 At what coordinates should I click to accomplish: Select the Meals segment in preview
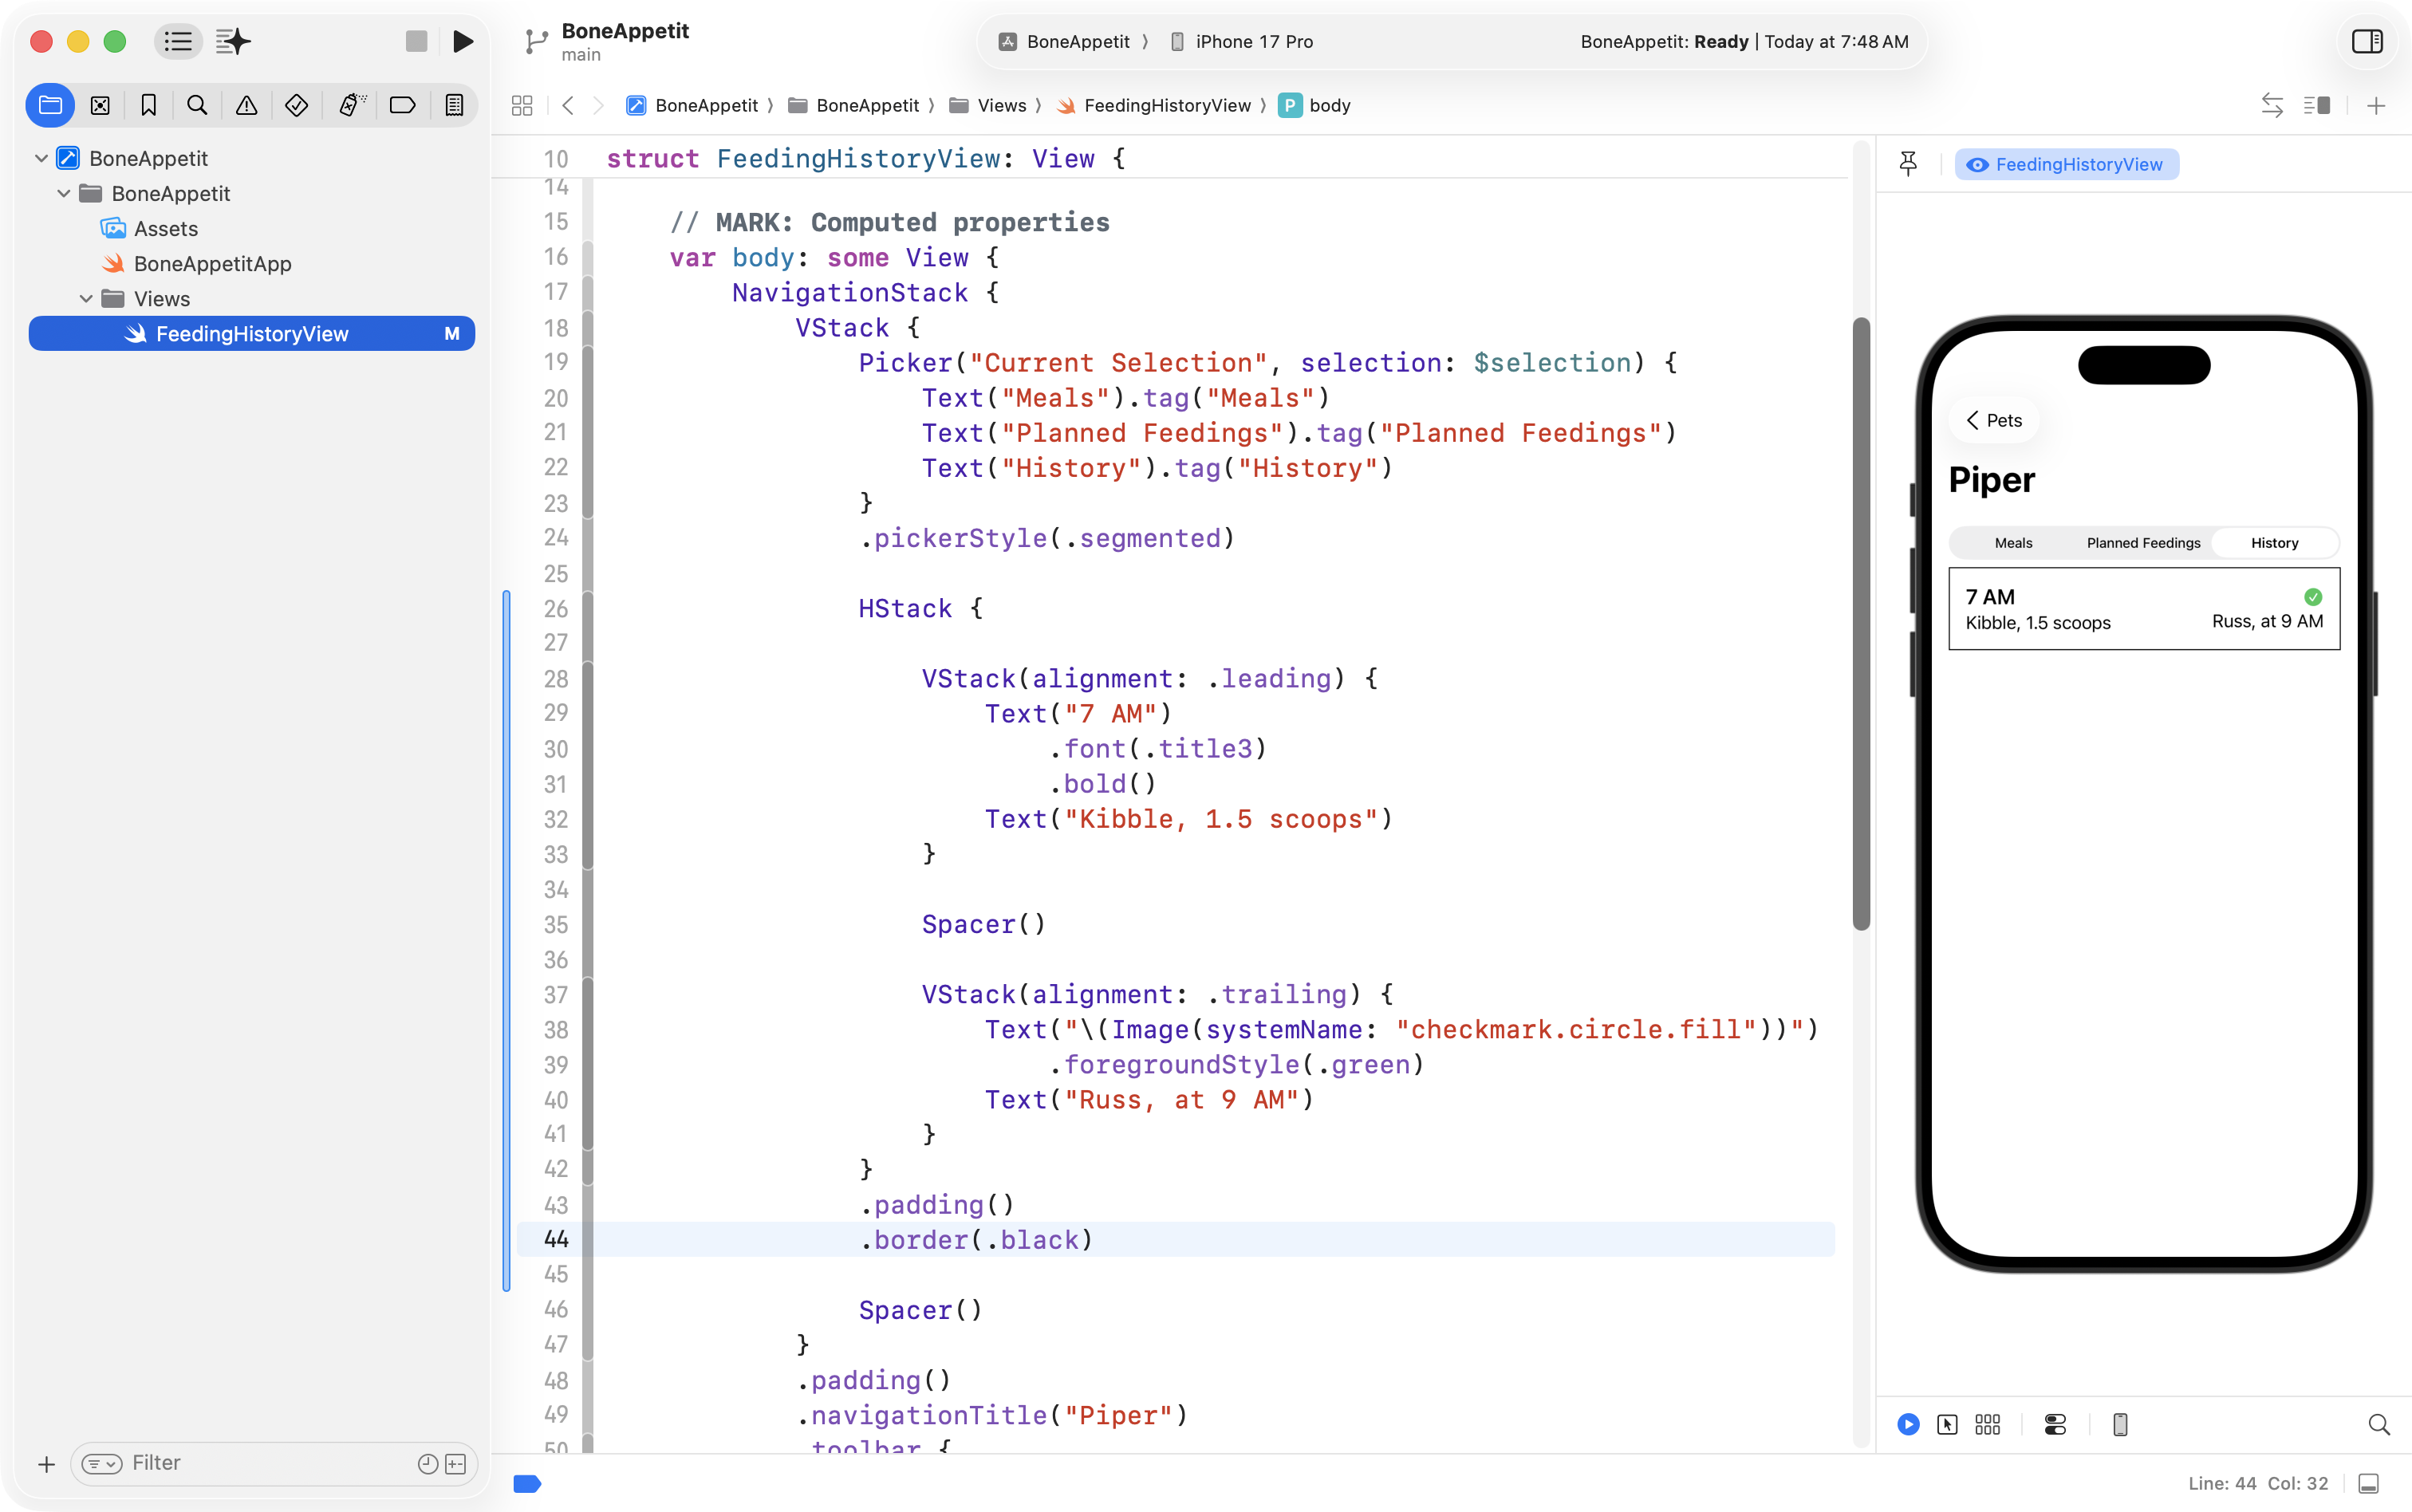(x=2013, y=543)
